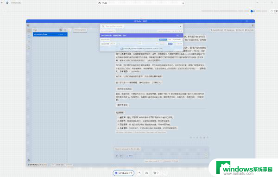
Task: Open the more options ellipsis below the image
Action: 165,173
